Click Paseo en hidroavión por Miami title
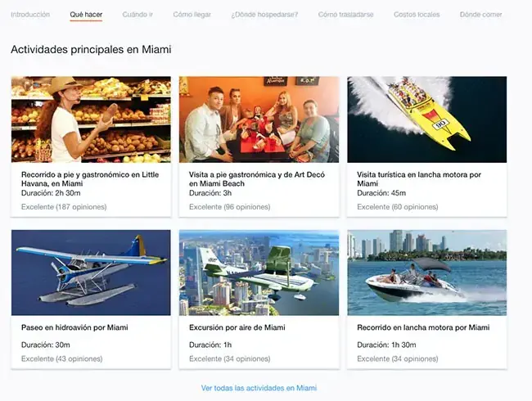532x401 pixels. [x=74, y=327]
